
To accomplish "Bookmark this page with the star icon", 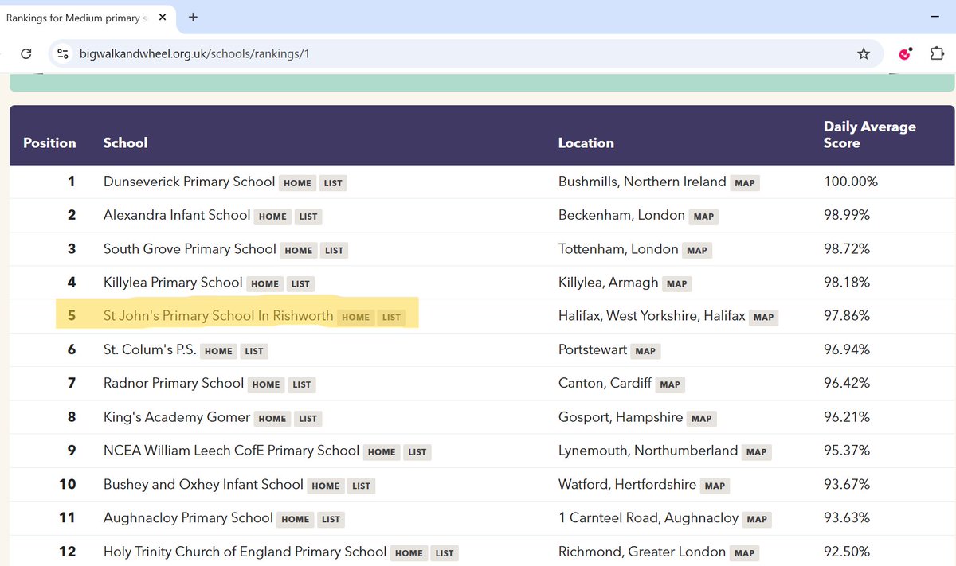I will (x=864, y=54).
